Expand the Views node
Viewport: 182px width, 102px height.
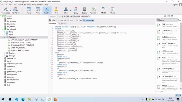5,35
